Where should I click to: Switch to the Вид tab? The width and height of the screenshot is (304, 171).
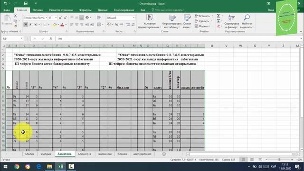[143, 10]
